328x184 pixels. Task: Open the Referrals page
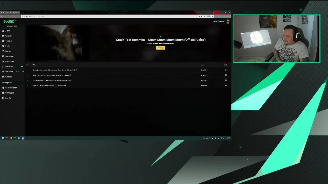8,77
